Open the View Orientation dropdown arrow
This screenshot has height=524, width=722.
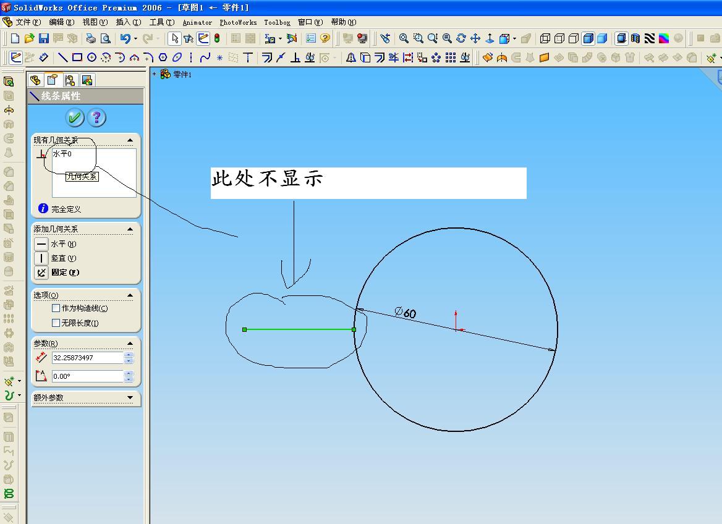[514, 39]
